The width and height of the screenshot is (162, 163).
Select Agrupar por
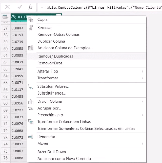pyautogui.click(x=49, y=108)
